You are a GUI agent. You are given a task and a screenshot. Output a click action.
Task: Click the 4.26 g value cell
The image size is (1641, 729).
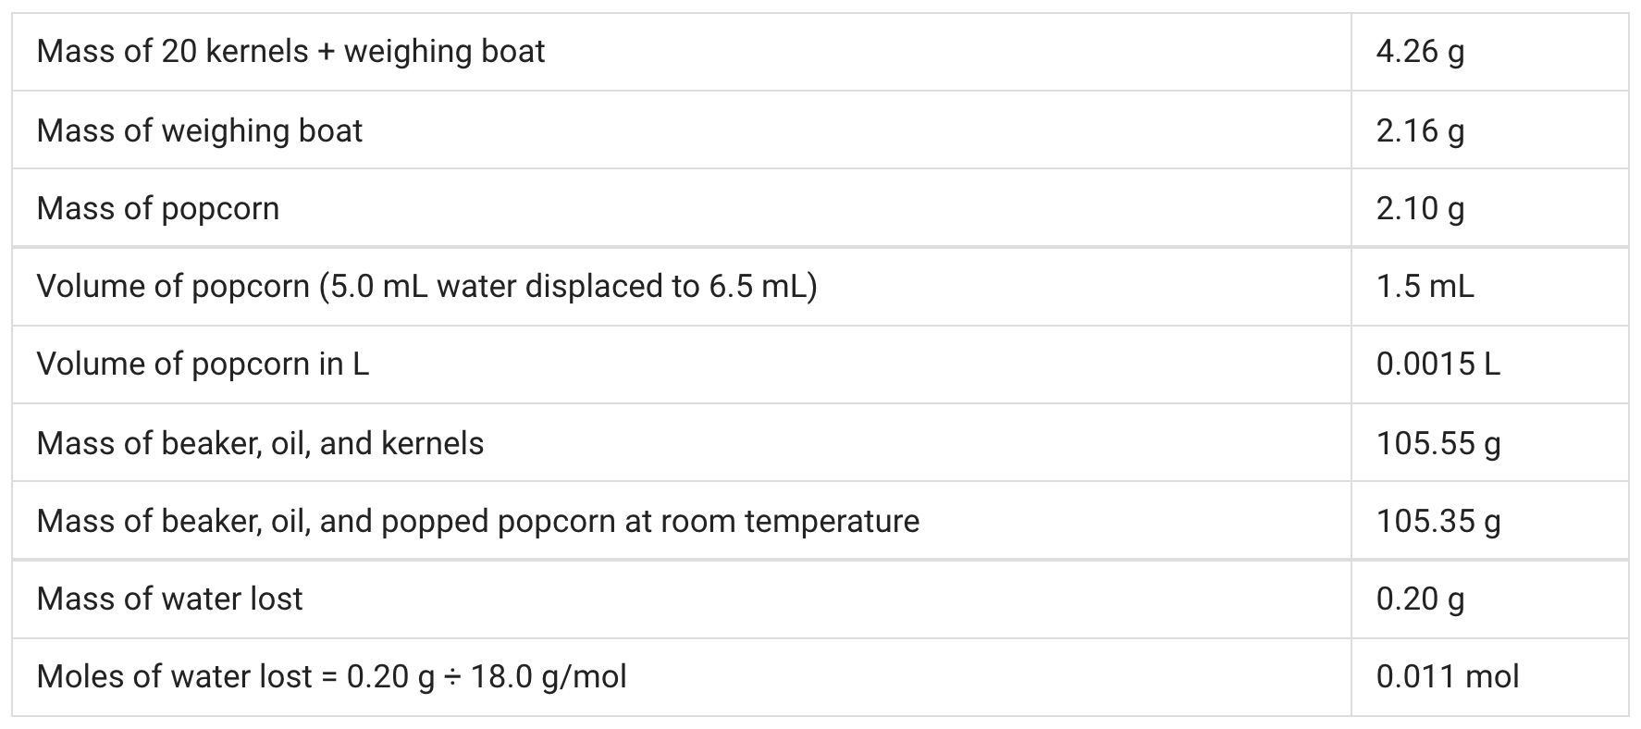(x=1490, y=52)
